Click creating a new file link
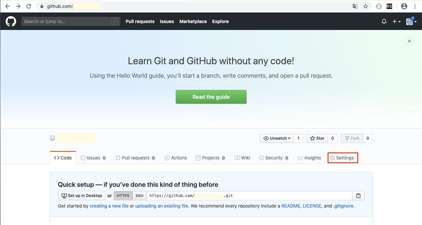Screen dimensions: 422x225 pyautogui.click(x=109, y=206)
